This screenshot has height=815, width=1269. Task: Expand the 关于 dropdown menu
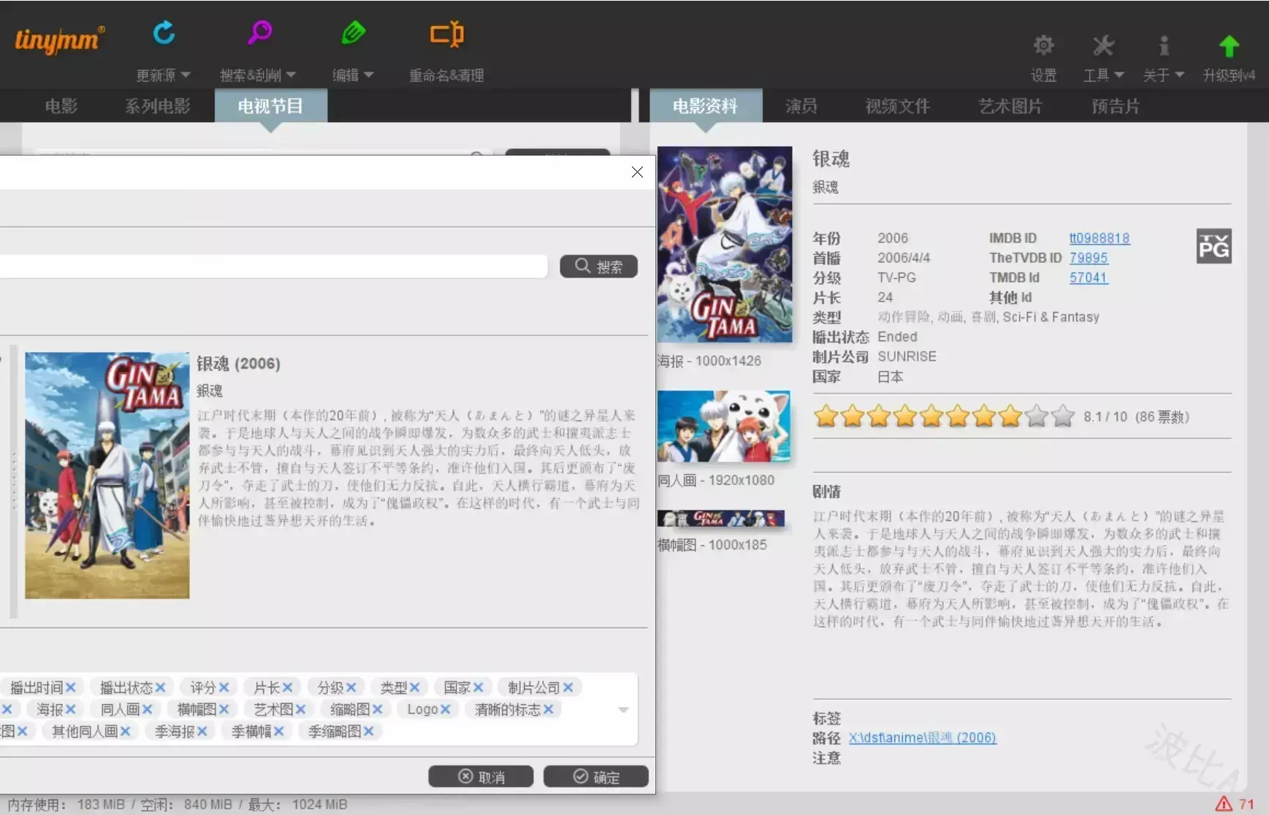(x=1179, y=74)
